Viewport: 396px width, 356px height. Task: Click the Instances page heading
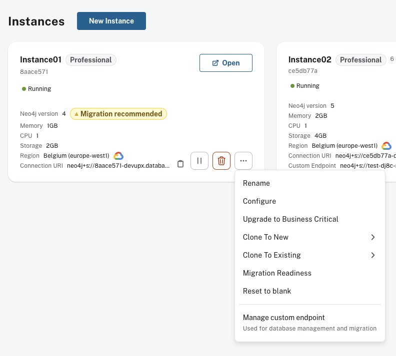(36, 21)
